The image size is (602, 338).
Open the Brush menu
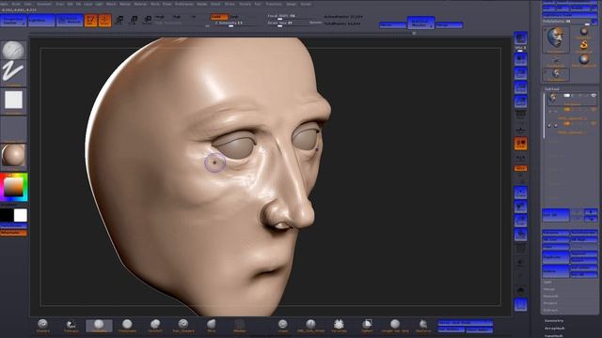tap(16, 4)
